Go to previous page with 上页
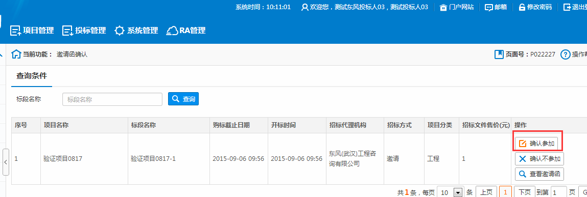The height and width of the screenshot is (197, 587). 486,192
